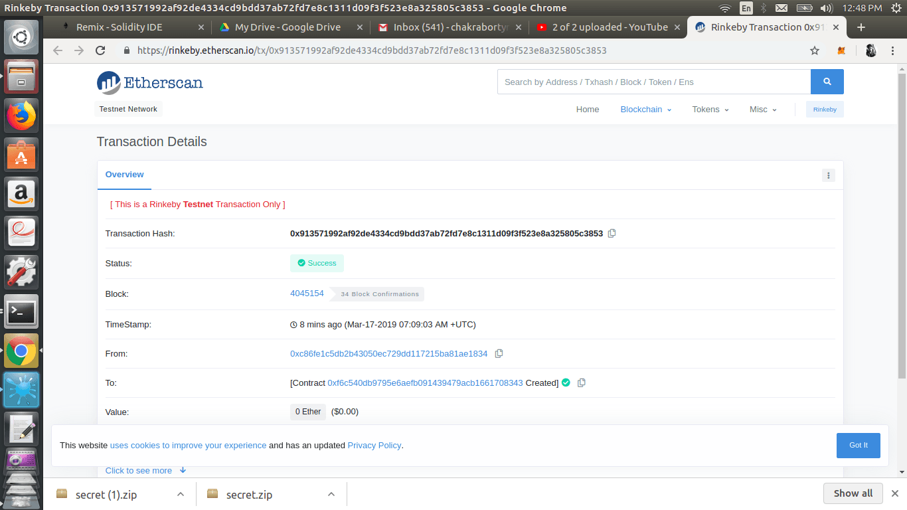Open Chrome's three-dot menu
Screen dimensions: 907x510
click(893, 50)
